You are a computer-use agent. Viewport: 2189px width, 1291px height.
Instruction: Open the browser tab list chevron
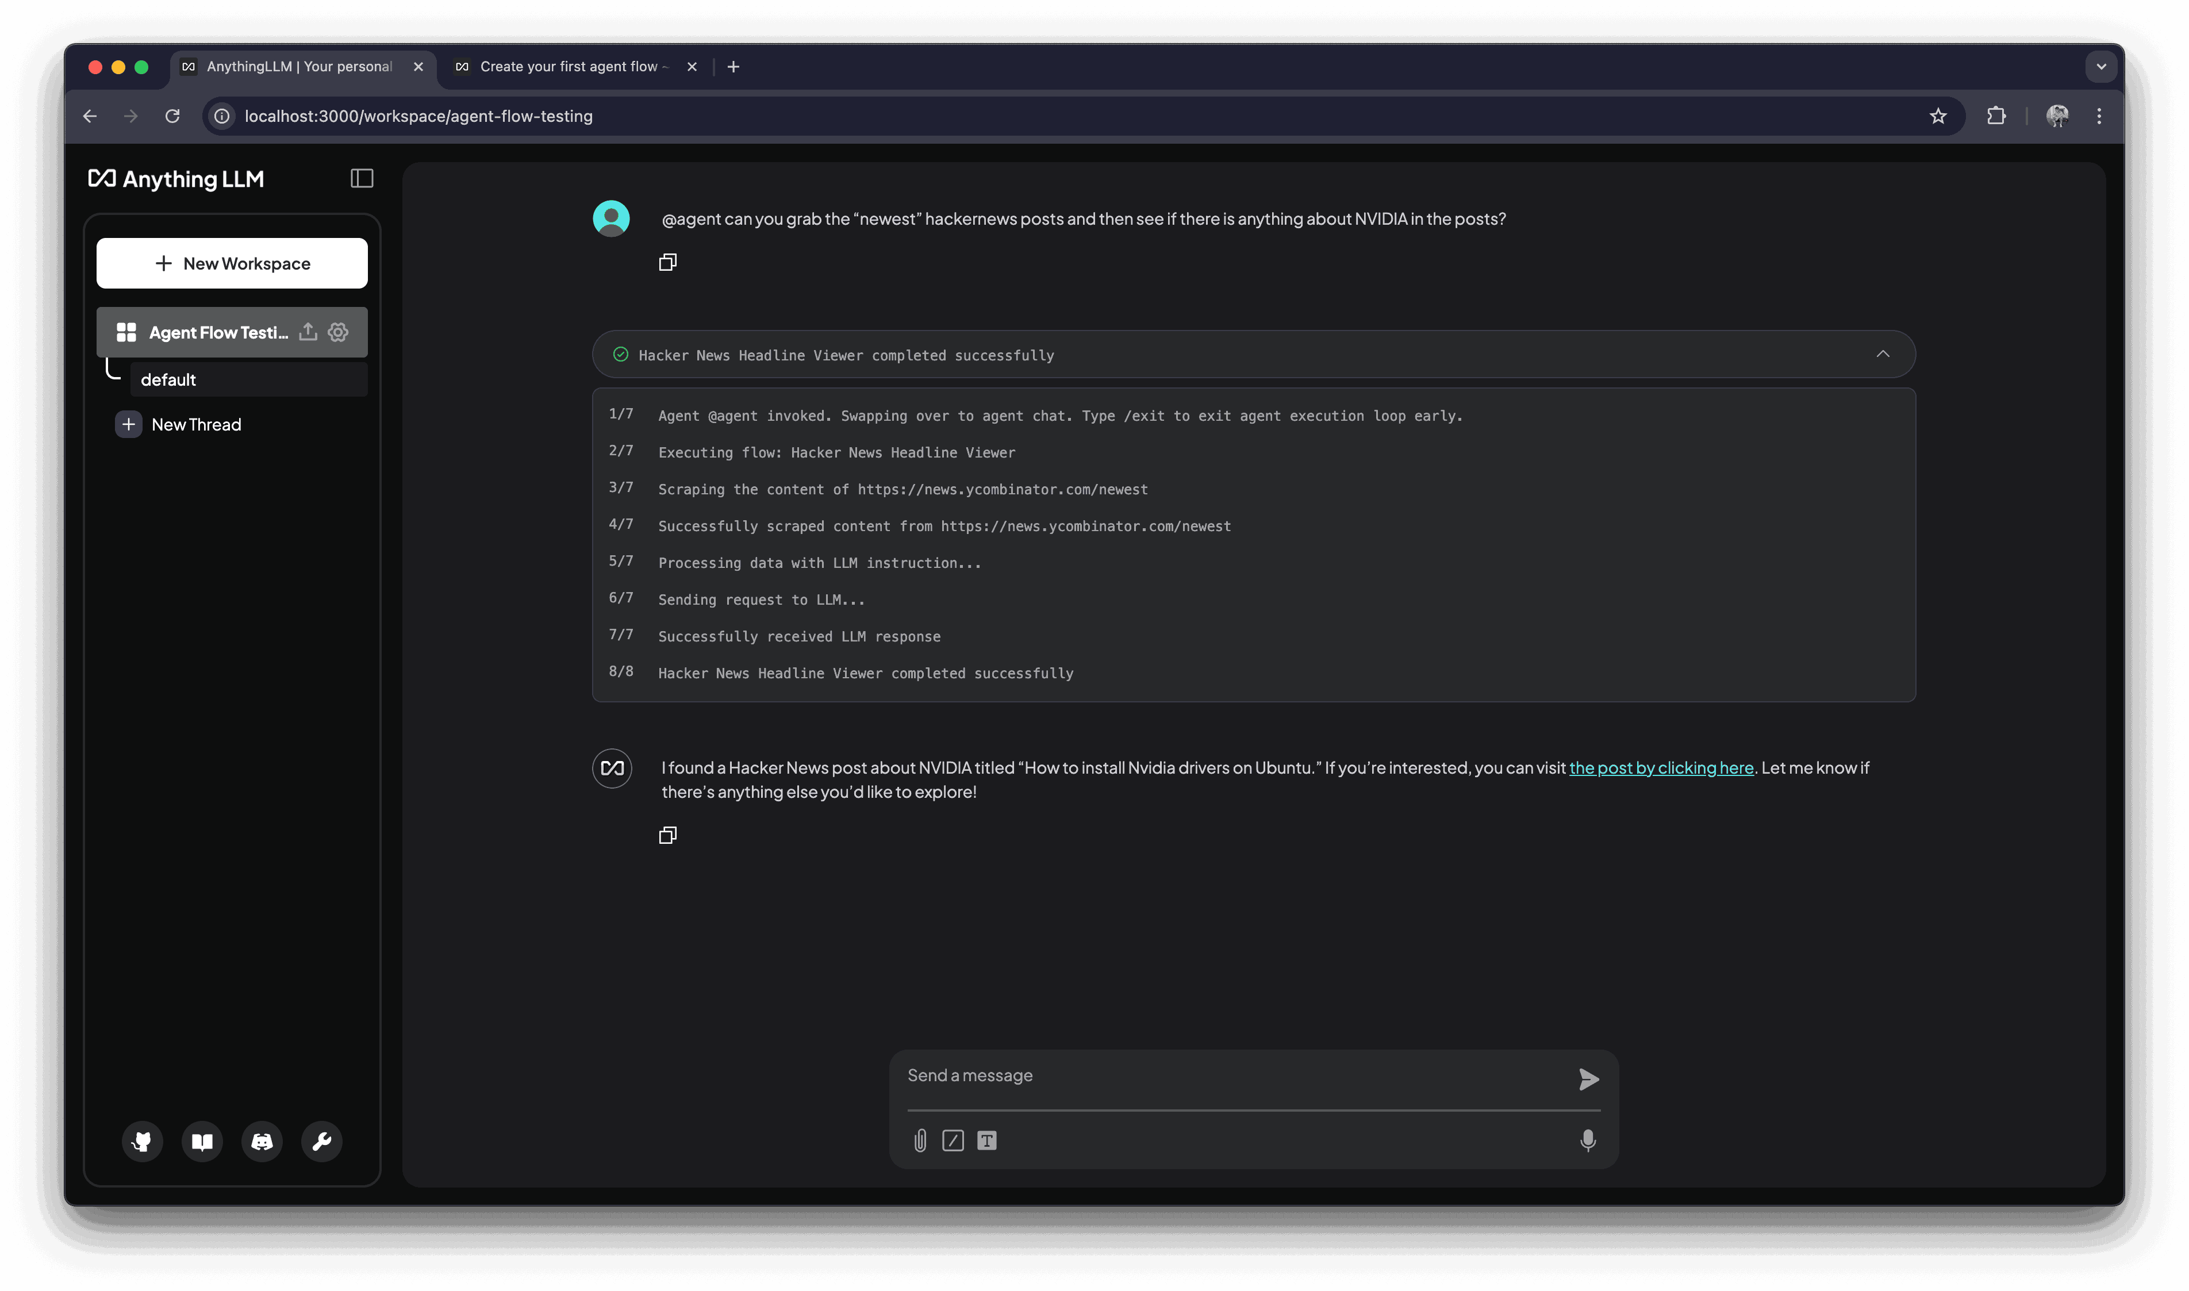pyautogui.click(x=2100, y=66)
